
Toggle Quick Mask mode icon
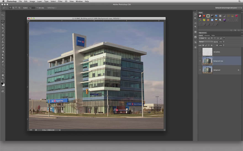click(3, 88)
